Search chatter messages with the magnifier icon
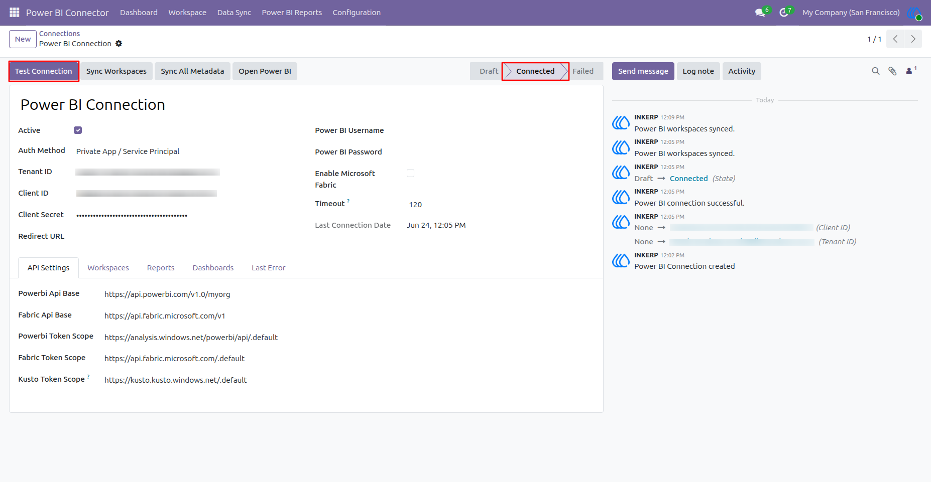The width and height of the screenshot is (931, 482). (876, 71)
